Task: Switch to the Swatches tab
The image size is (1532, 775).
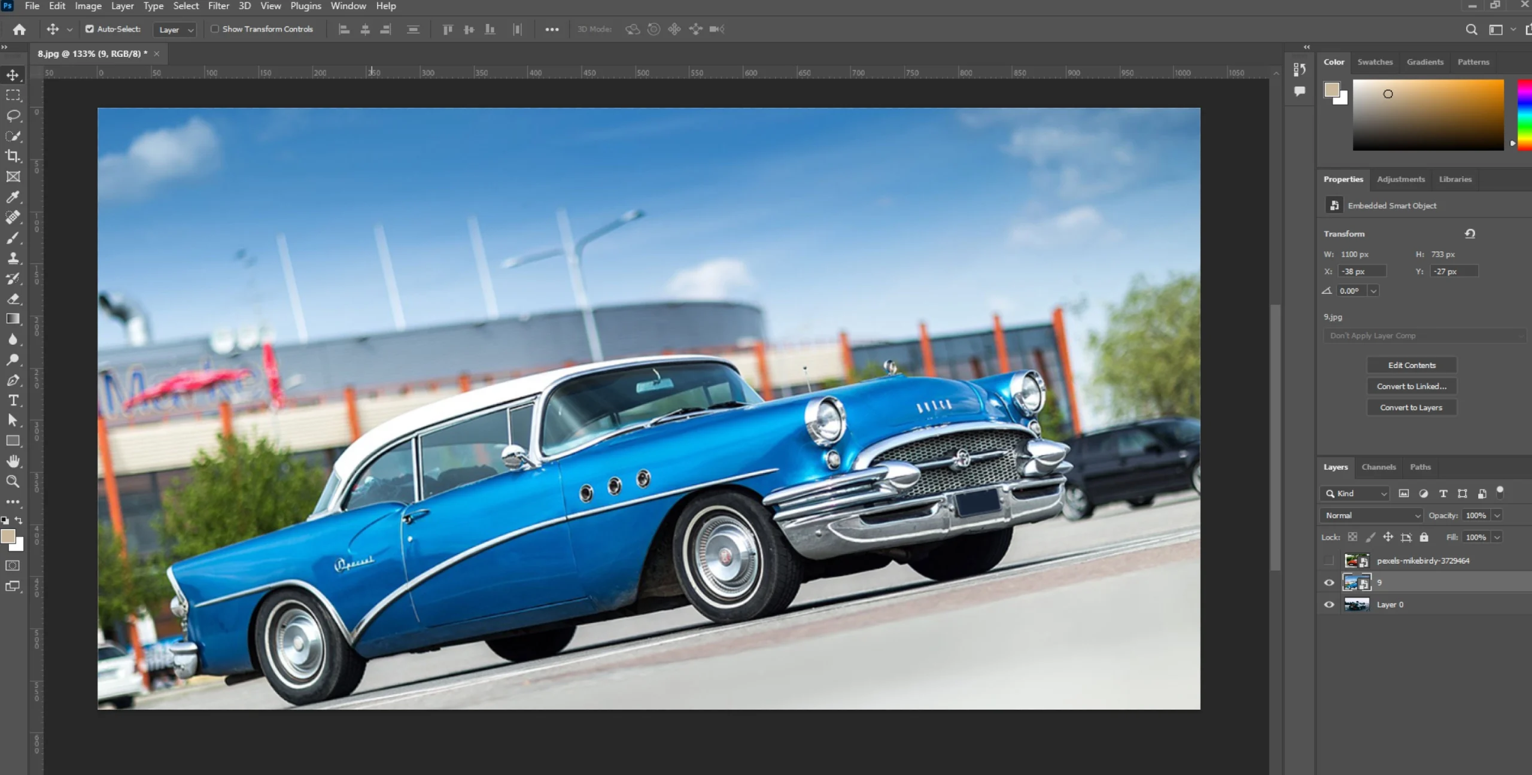Action: (1375, 62)
